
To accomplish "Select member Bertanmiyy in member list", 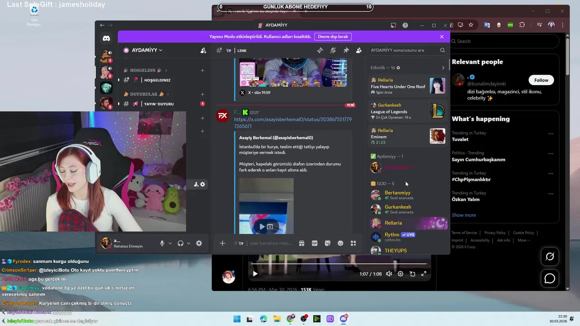I will [x=407, y=195].
